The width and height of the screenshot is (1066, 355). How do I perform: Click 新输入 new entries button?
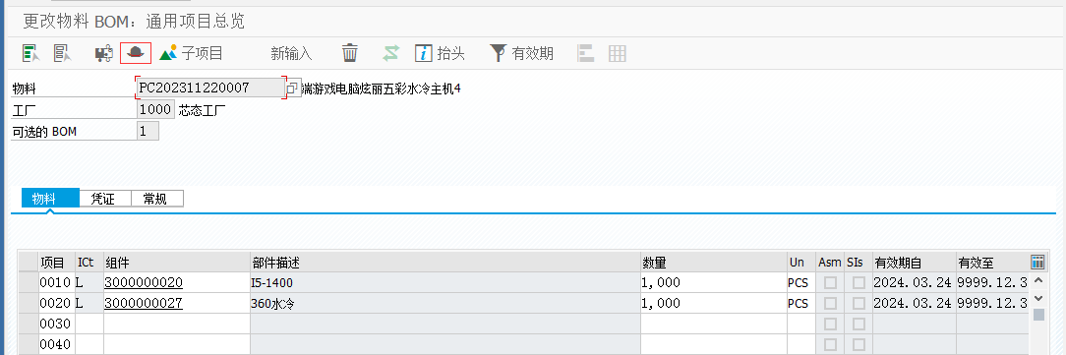[x=291, y=53]
